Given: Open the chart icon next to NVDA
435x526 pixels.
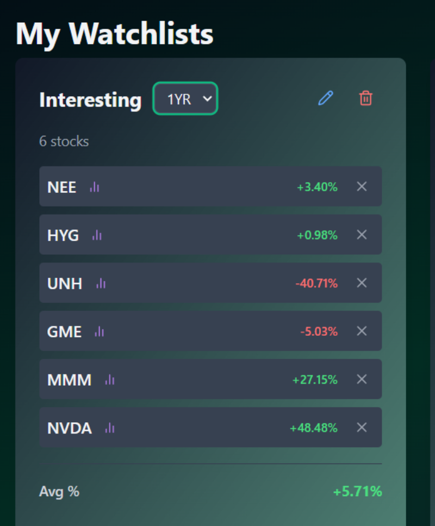Looking at the screenshot, I should (x=110, y=428).
